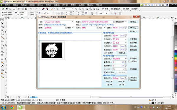This screenshot has width=177, height=110.
Task: Open the 编辑 (Edit) menu
Action: pyautogui.click(x=16, y=5)
